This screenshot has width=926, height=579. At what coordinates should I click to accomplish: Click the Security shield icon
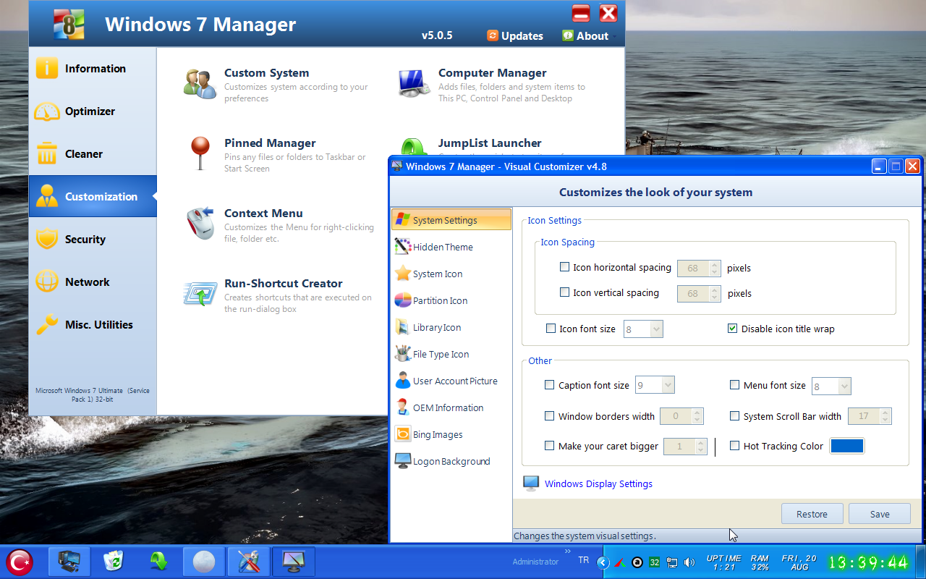point(46,239)
